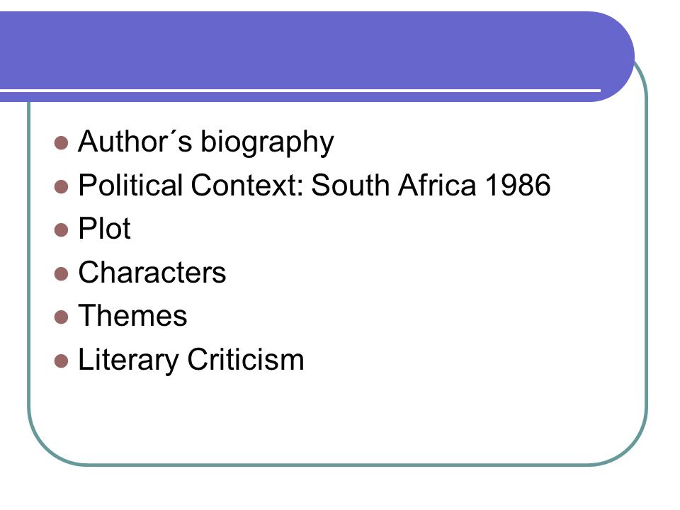Screen dimensions: 680x510
Task: Click the word biography
Action: (267, 143)
